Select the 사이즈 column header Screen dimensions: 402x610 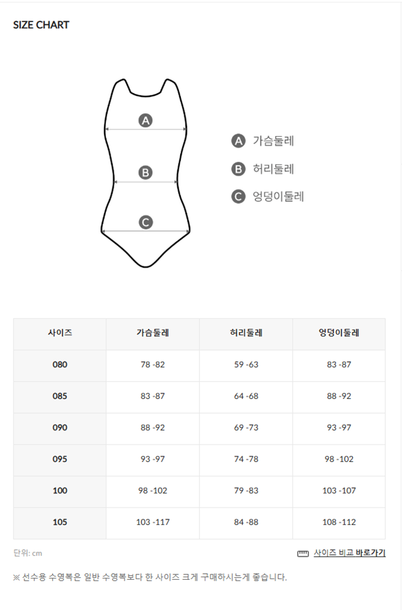(x=60, y=334)
